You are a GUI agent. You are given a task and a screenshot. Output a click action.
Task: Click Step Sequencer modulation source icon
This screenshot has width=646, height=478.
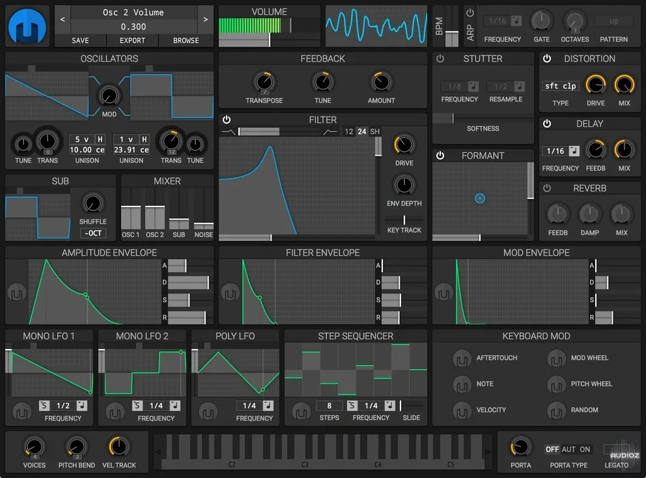pyautogui.click(x=301, y=412)
